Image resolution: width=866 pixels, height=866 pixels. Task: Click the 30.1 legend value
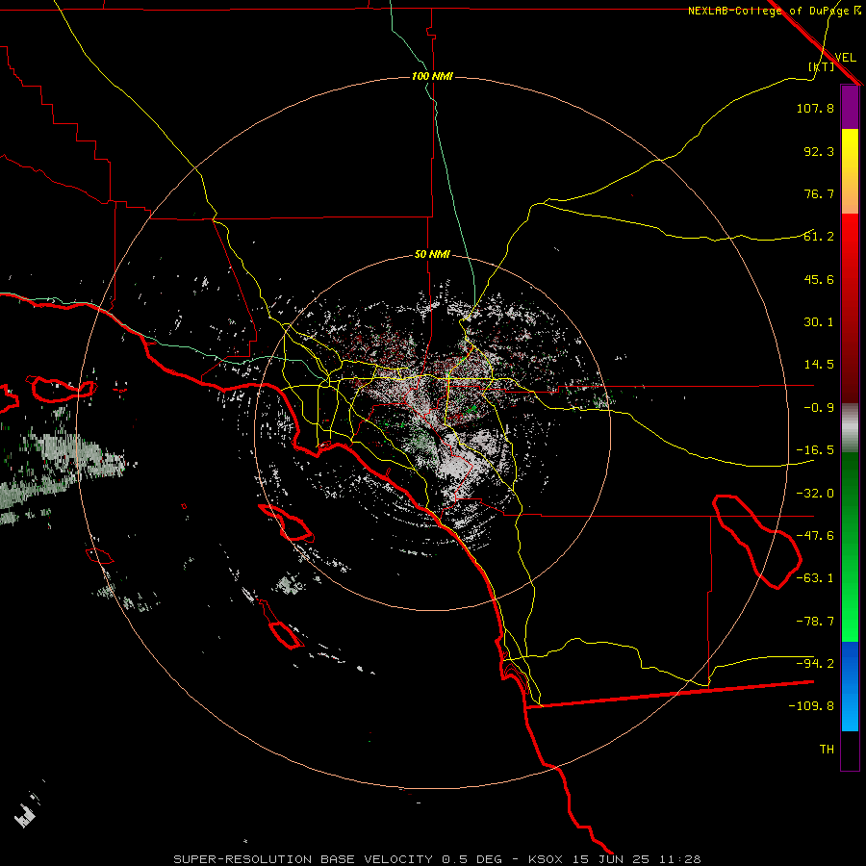(x=819, y=322)
